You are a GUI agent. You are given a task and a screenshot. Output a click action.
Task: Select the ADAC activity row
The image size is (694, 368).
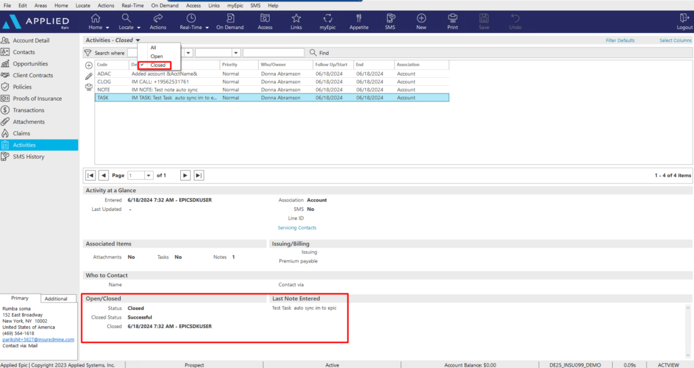tap(272, 74)
